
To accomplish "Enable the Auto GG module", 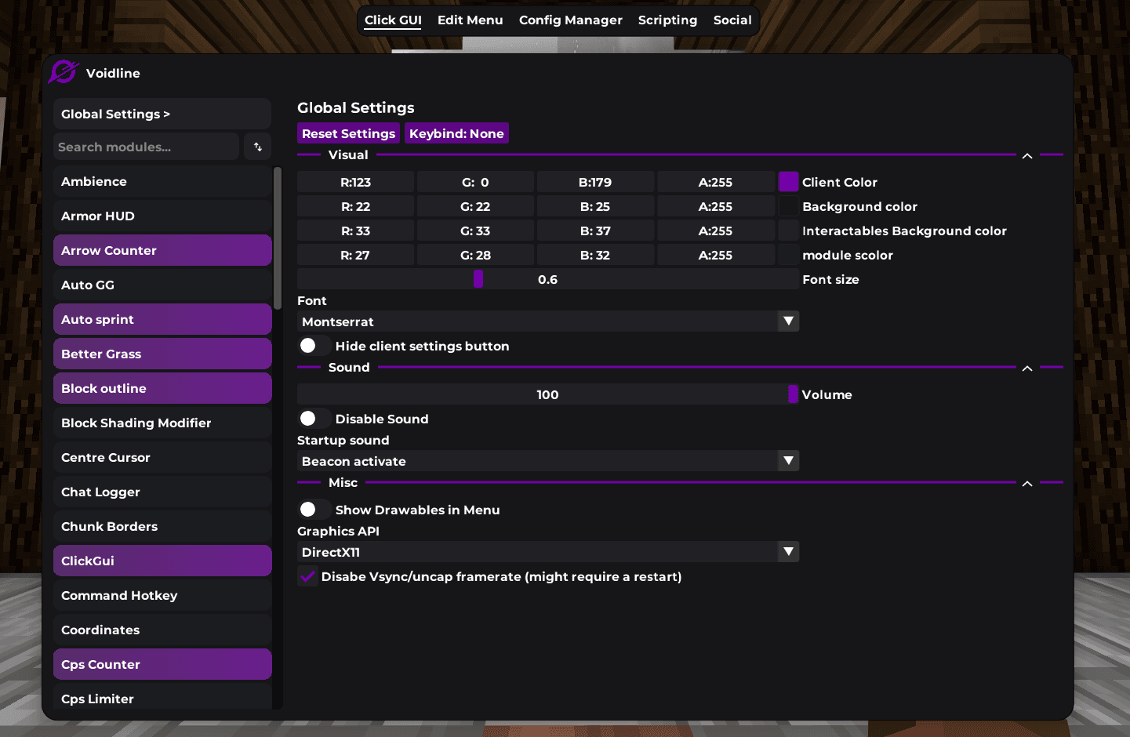I will coord(162,285).
